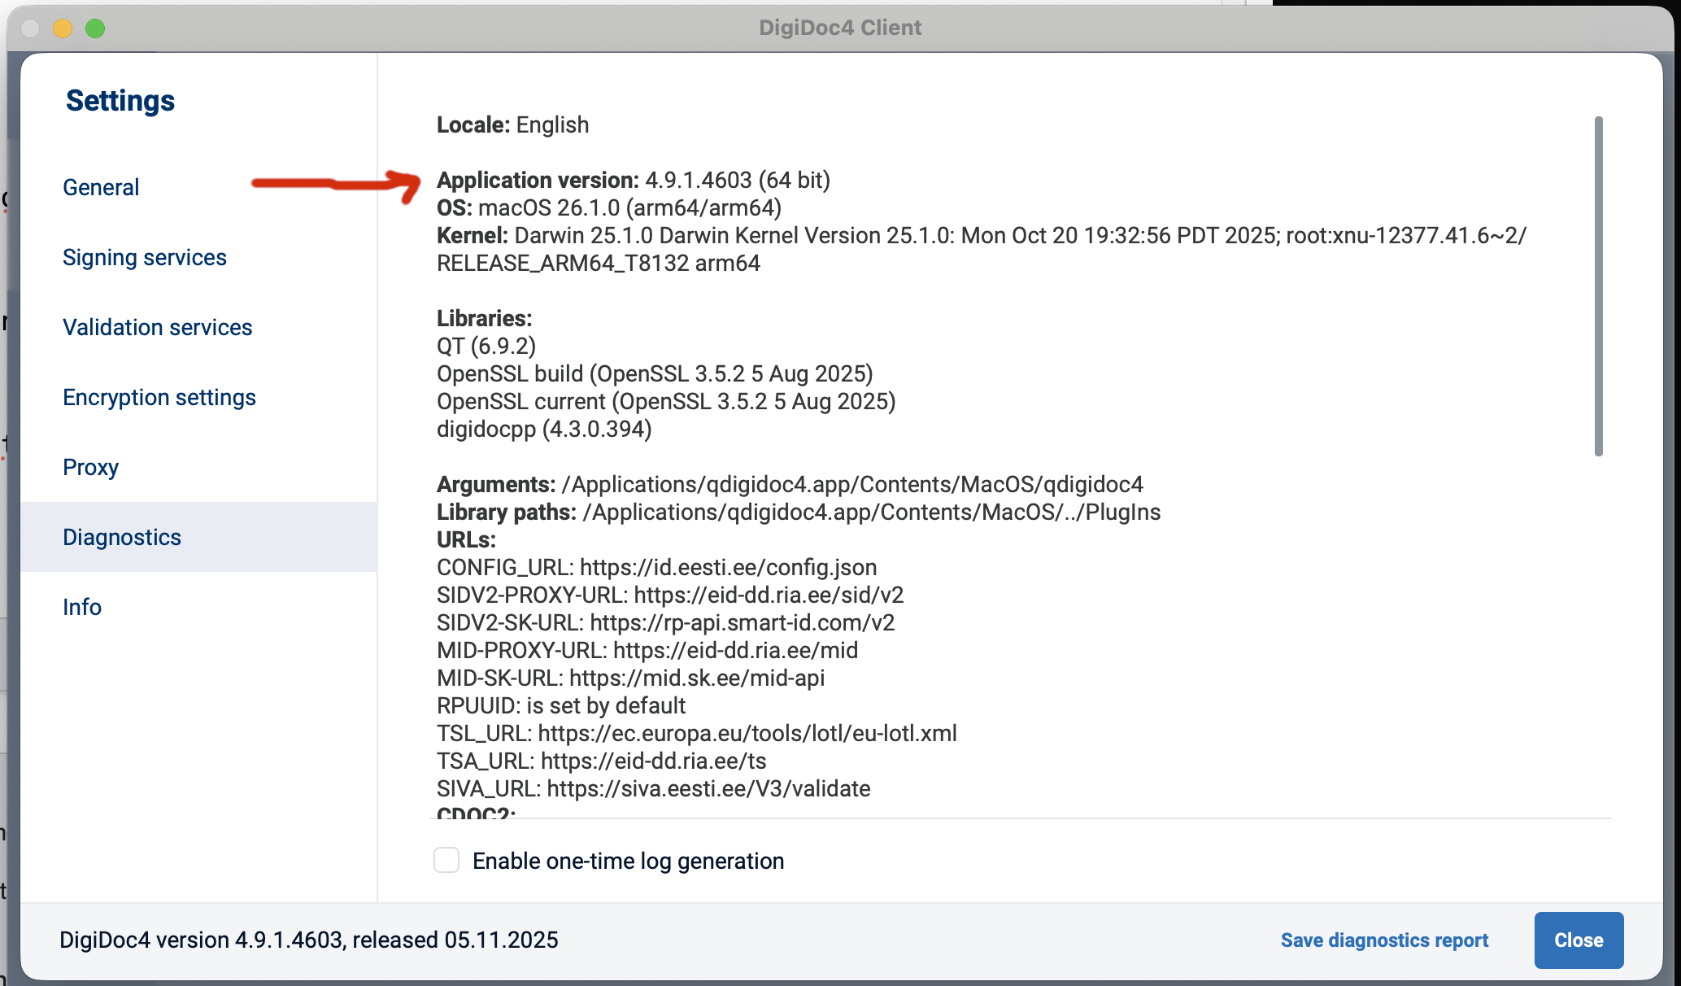The height and width of the screenshot is (986, 1681).
Task: Click the Application version text line
Action: (633, 180)
